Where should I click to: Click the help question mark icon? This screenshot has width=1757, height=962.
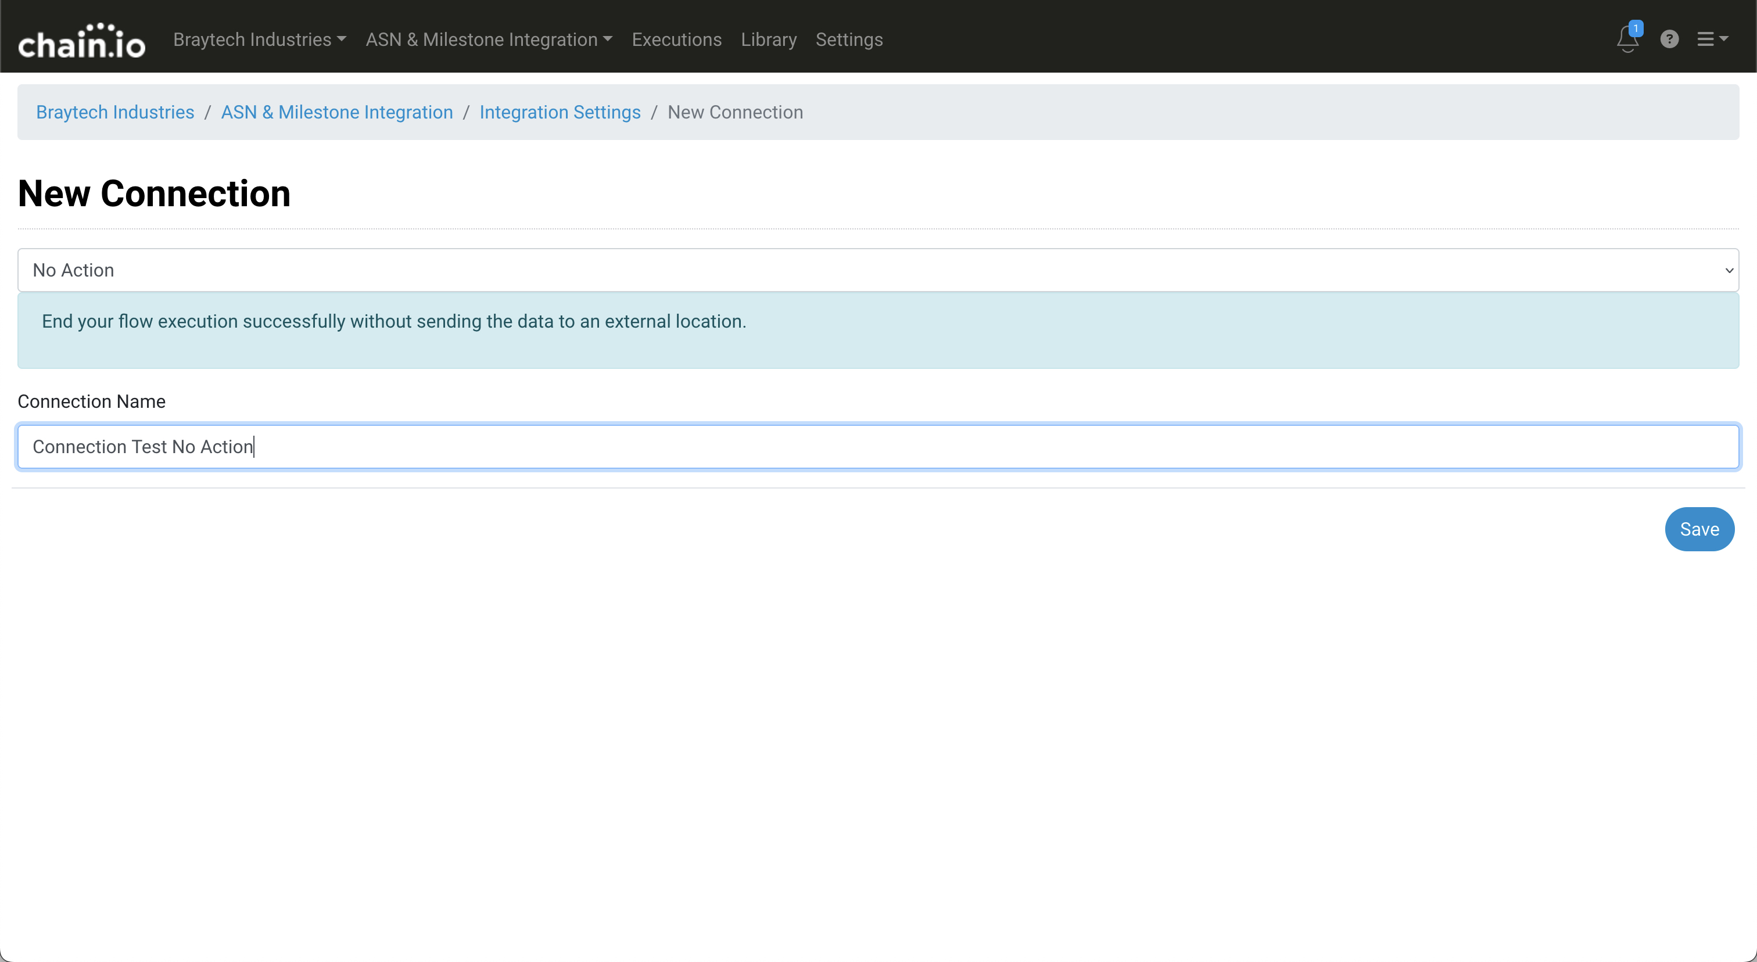click(x=1669, y=40)
